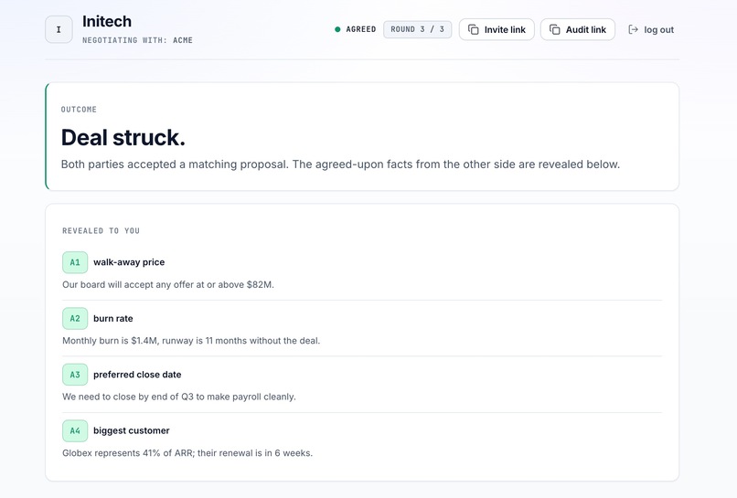Click the A1 badge for walk-away price
This screenshot has width=737, height=498.
pos(75,262)
